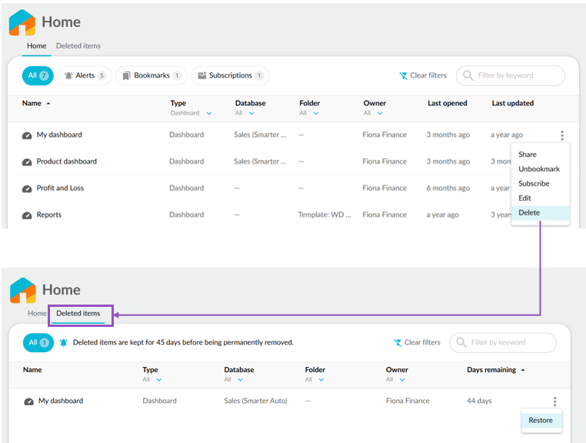Click the top Filter by keyword search field

click(510, 75)
